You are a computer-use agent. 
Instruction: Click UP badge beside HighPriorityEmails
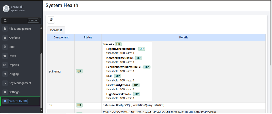pyautogui.click(x=137, y=94)
